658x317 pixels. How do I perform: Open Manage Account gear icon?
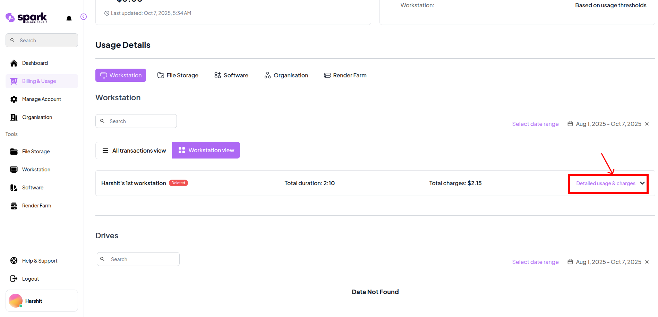[14, 99]
